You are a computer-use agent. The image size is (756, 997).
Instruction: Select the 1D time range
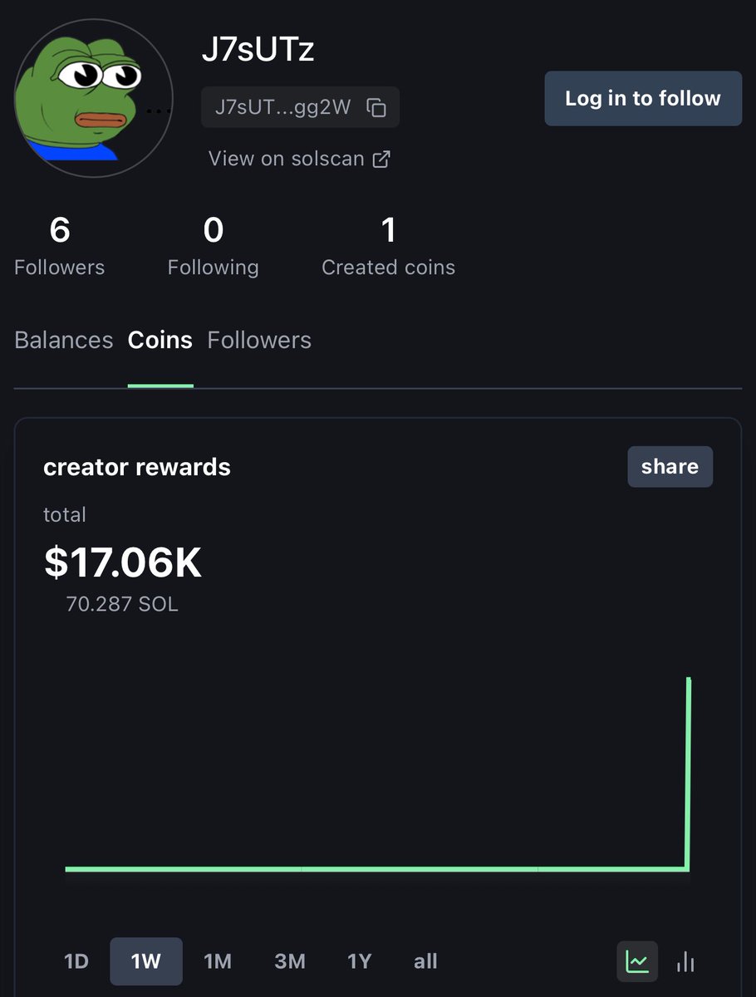(x=76, y=961)
